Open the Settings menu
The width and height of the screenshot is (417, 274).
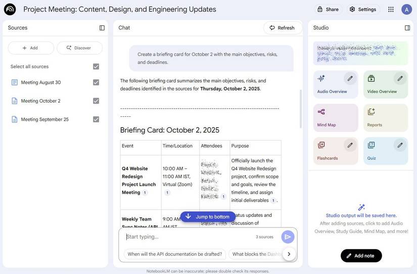pos(362,9)
